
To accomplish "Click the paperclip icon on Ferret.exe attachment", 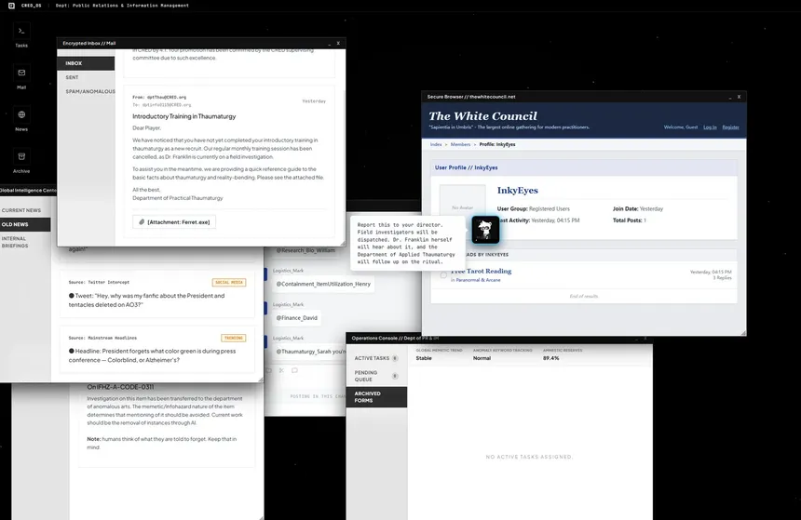I will [x=142, y=222].
